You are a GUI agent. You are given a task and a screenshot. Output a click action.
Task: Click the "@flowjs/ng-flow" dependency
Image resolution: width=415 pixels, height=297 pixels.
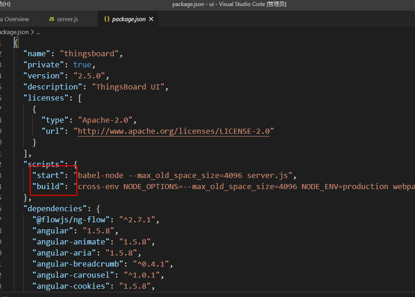pyautogui.click(x=71, y=220)
